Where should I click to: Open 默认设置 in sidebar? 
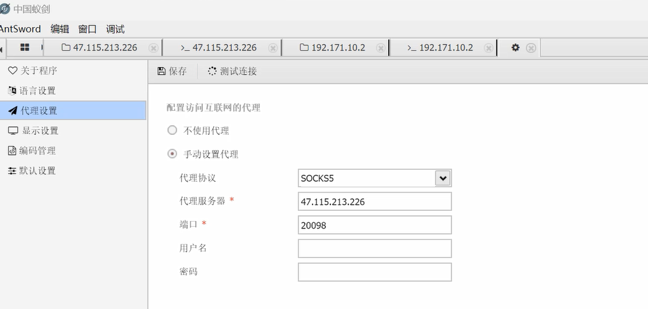[x=73, y=171]
